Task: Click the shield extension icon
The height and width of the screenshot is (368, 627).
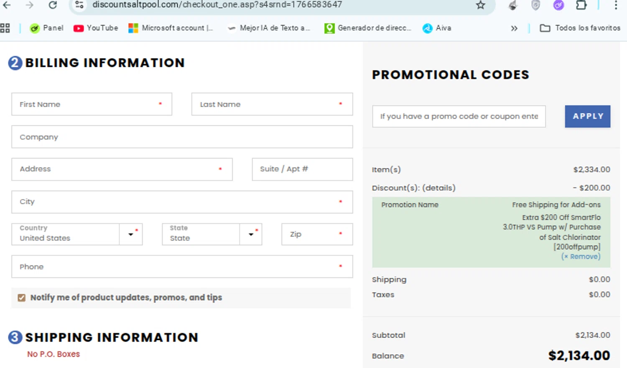Action: click(535, 5)
